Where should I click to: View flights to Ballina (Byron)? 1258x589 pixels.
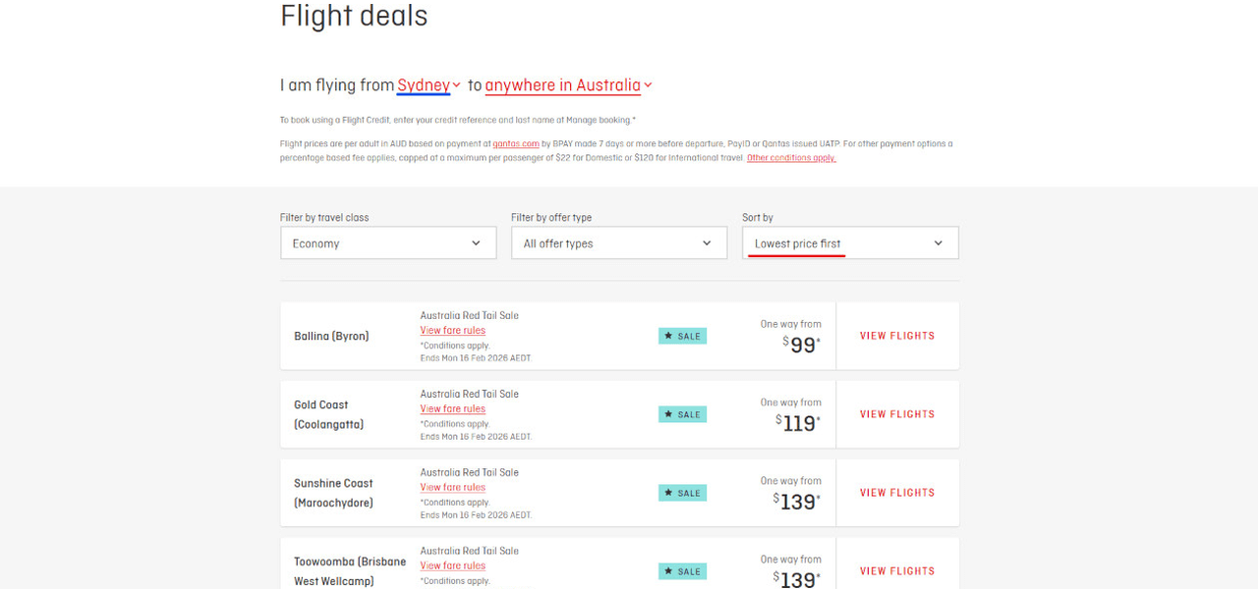click(x=896, y=336)
